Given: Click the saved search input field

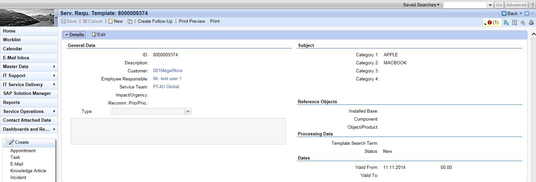Looking at the screenshot, I should coord(465,5).
